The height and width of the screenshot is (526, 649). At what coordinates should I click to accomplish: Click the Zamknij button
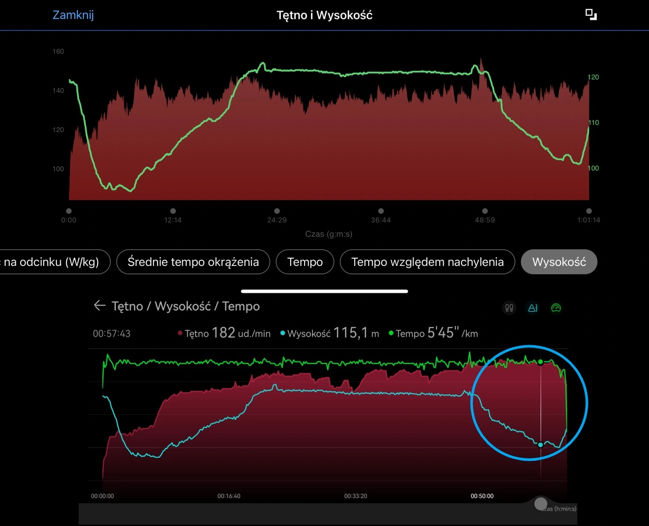coord(73,14)
